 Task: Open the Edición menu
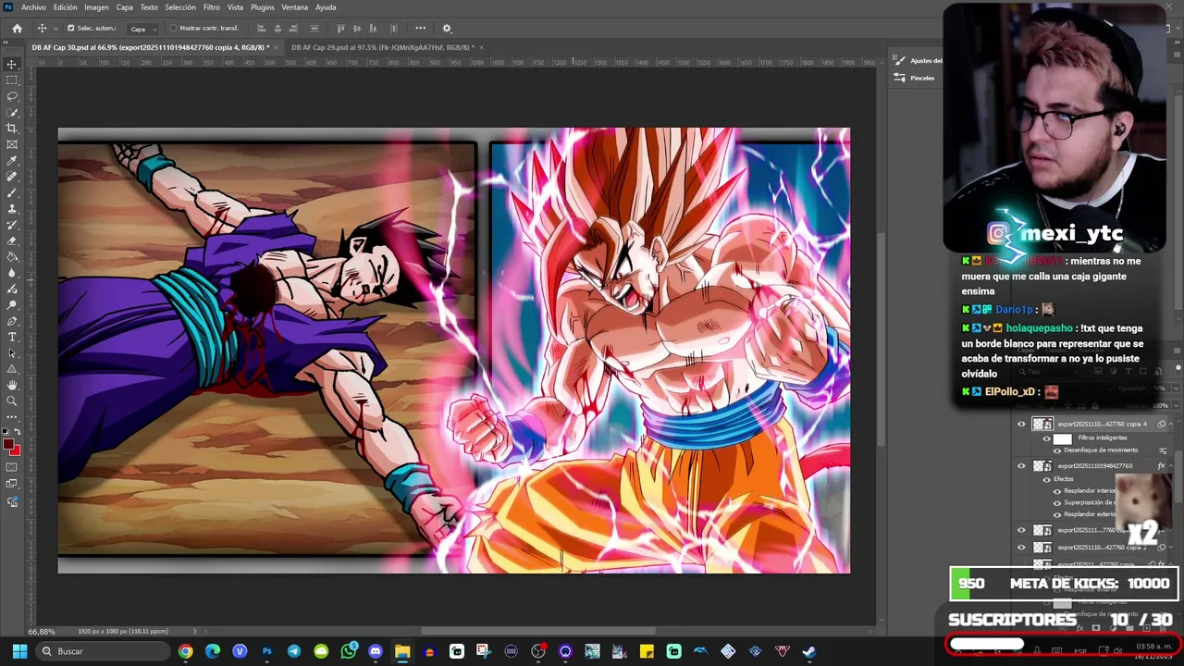pos(66,7)
